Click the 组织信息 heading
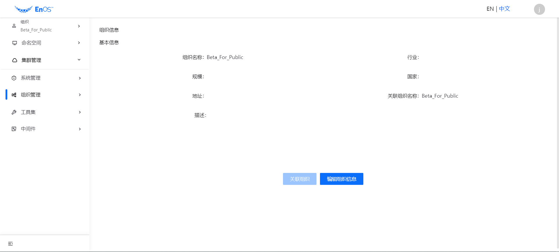This screenshot has width=559, height=252. pos(109,30)
